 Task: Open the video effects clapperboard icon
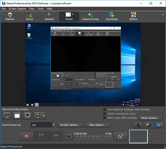pyautogui.click(x=159, y=125)
